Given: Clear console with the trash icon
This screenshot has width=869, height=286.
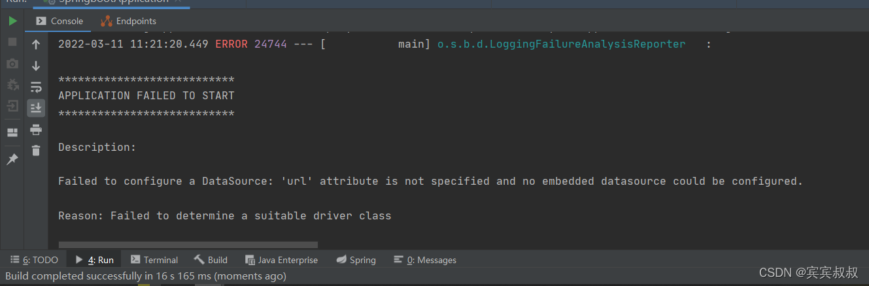Looking at the screenshot, I should click(x=36, y=150).
